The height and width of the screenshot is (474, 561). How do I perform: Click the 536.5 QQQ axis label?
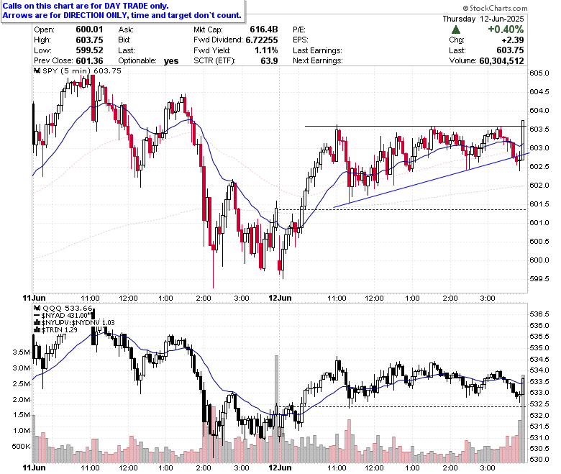tap(539, 314)
